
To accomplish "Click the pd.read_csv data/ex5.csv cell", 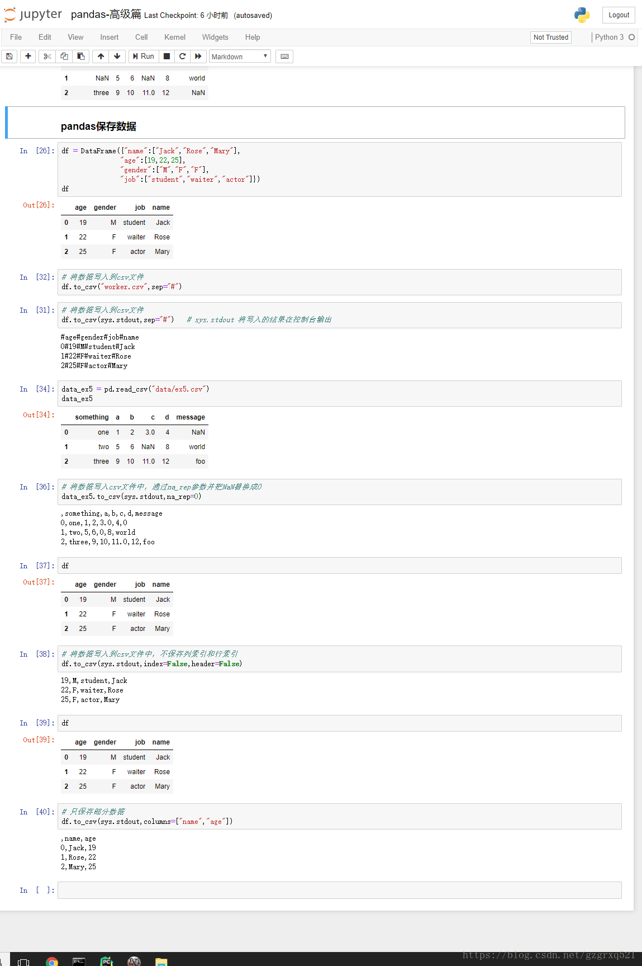I will tap(340, 394).
